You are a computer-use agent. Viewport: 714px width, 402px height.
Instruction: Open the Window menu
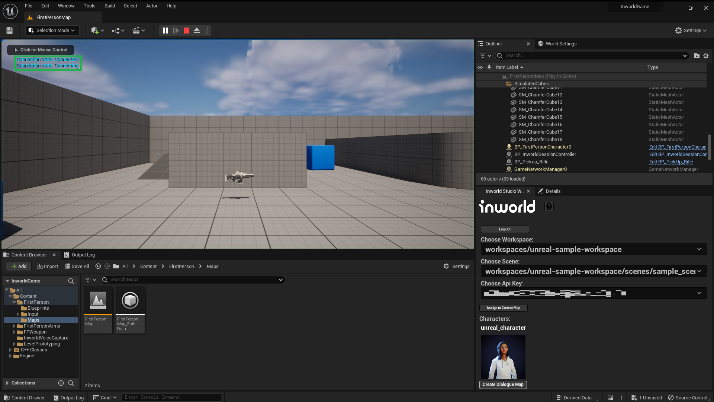[66, 6]
